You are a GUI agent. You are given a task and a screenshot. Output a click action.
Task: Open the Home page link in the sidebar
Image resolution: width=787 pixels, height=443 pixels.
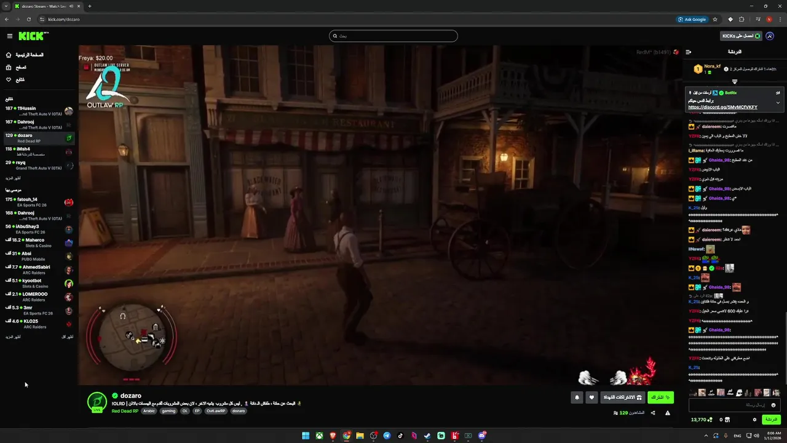[25, 55]
